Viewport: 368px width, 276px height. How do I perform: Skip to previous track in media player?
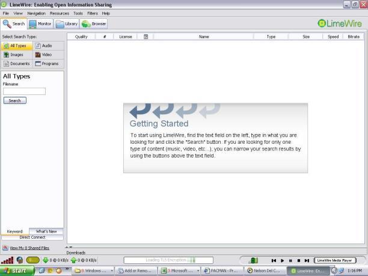pos(274,260)
